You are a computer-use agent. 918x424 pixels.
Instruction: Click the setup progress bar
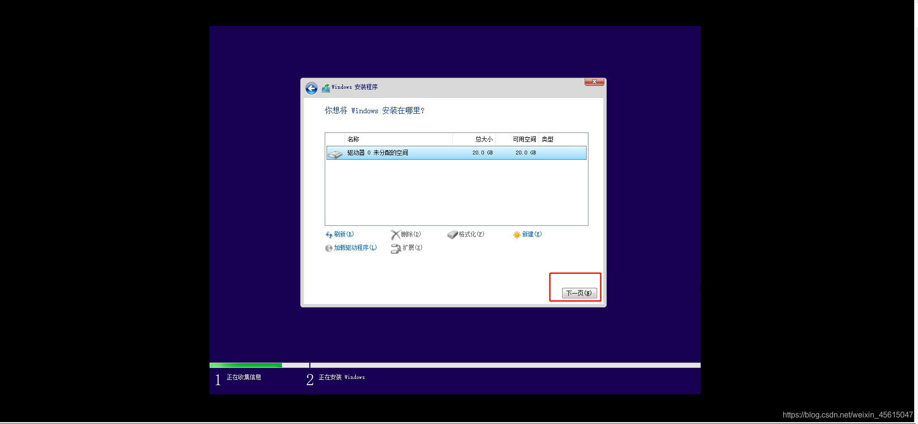(455, 365)
